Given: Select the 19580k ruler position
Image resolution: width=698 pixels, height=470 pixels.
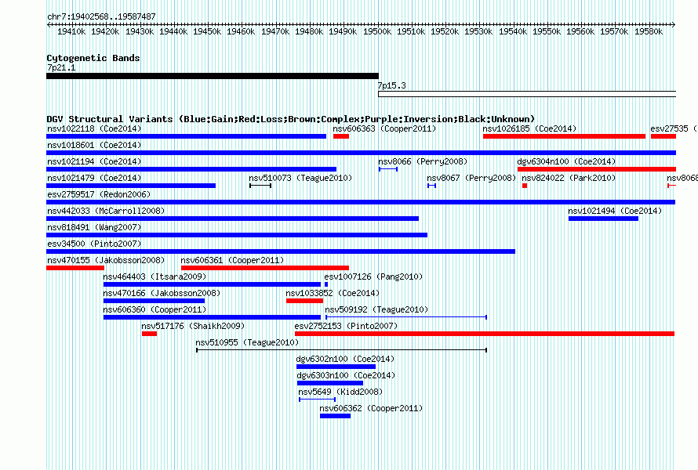Looking at the screenshot, I should [x=649, y=31].
